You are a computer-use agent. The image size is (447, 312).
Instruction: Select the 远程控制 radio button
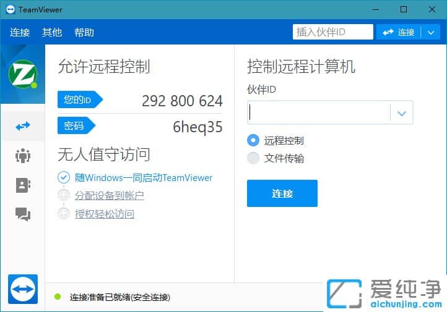pyautogui.click(x=253, y=140)
